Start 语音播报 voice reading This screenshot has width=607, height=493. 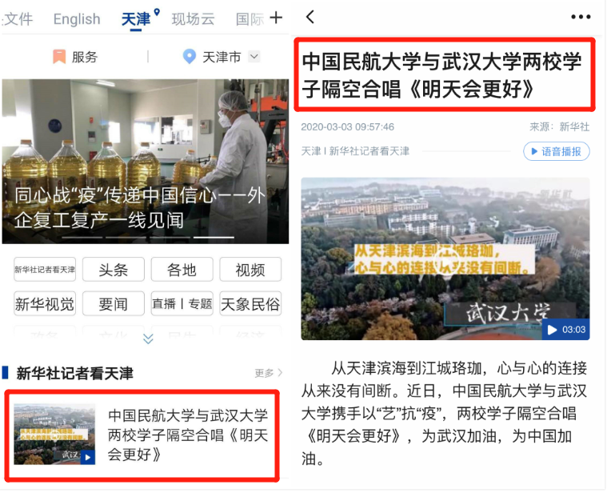557,151
